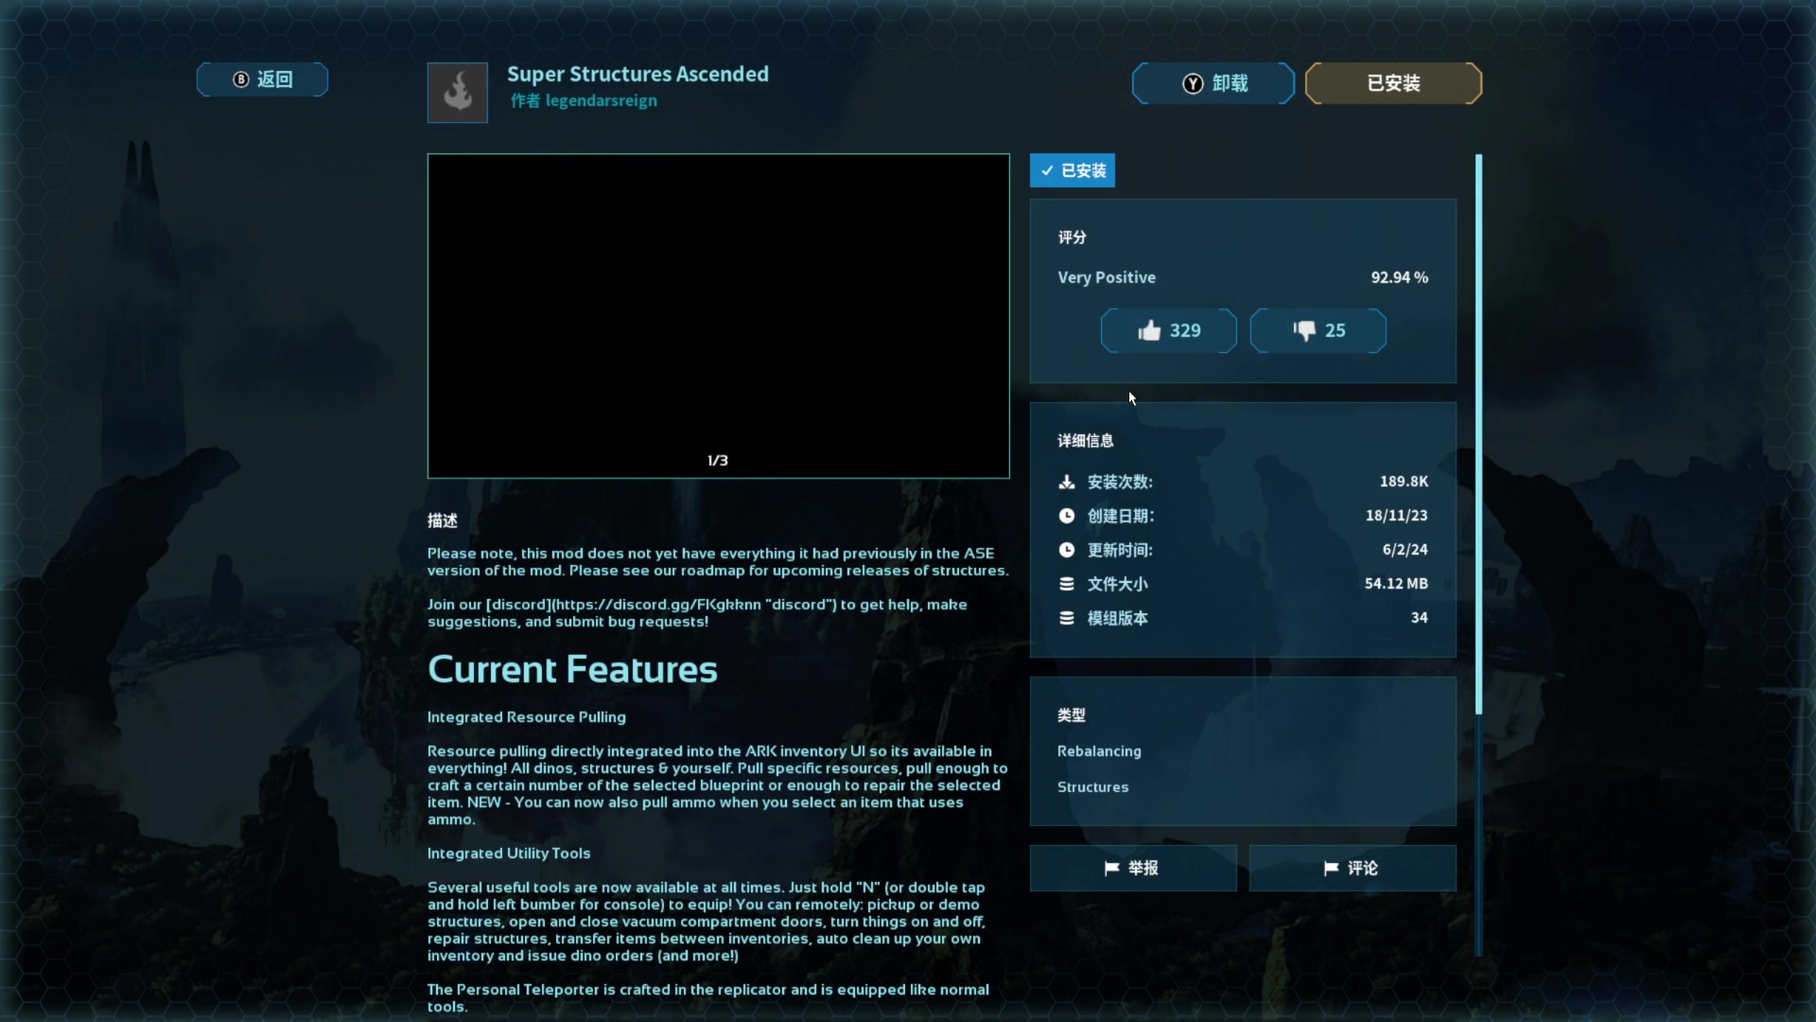Click the black preview image area

point(719,316)
